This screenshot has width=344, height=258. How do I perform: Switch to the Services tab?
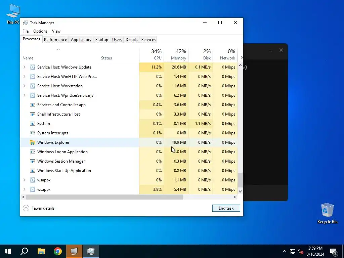[148, 40]
